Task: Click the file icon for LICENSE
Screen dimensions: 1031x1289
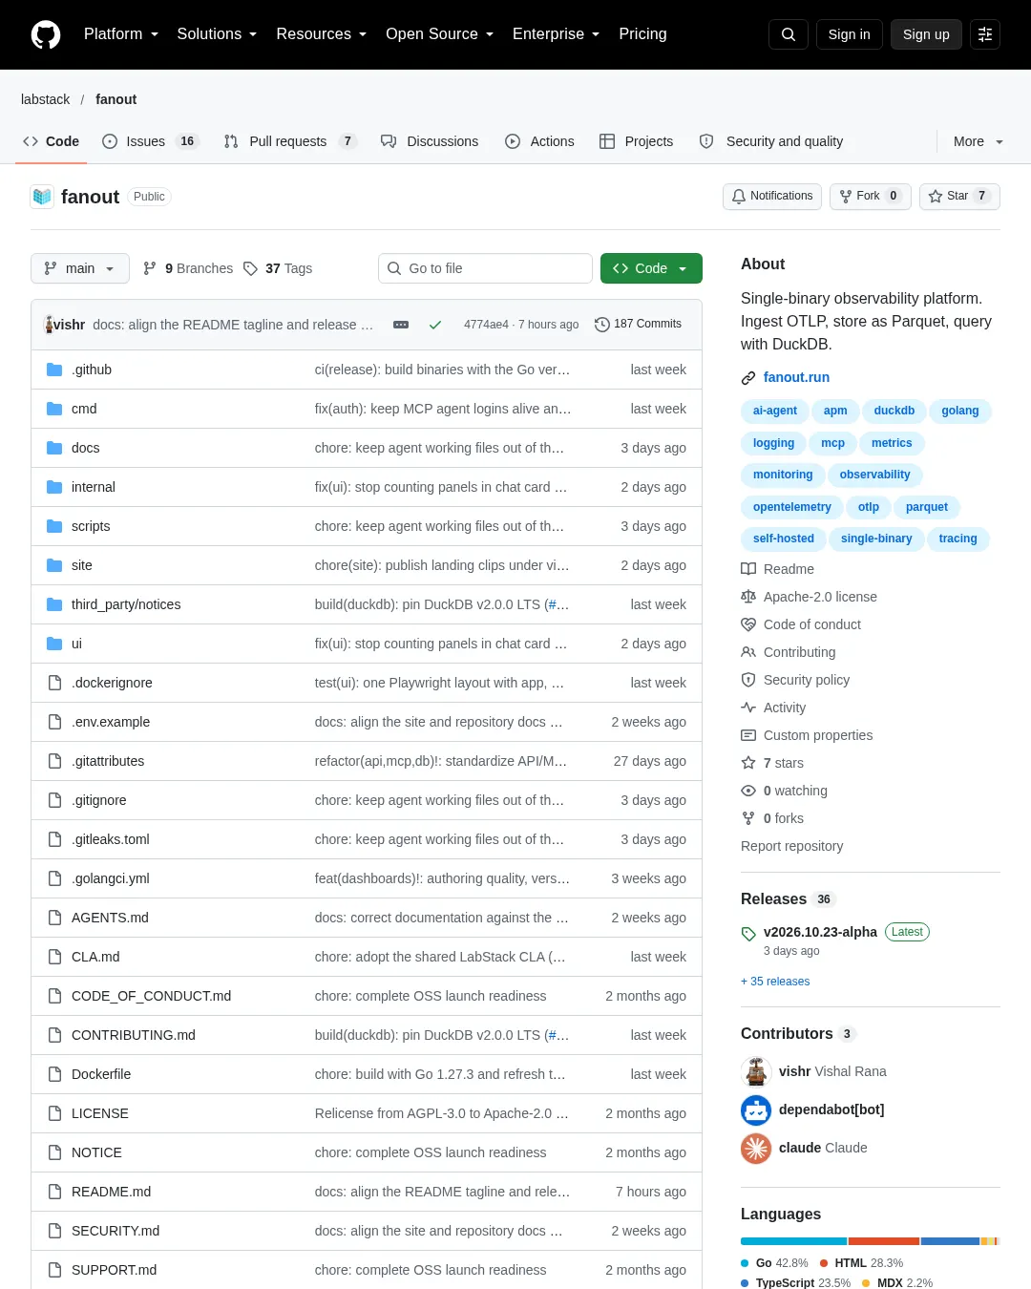Action: click(55, 1113)
